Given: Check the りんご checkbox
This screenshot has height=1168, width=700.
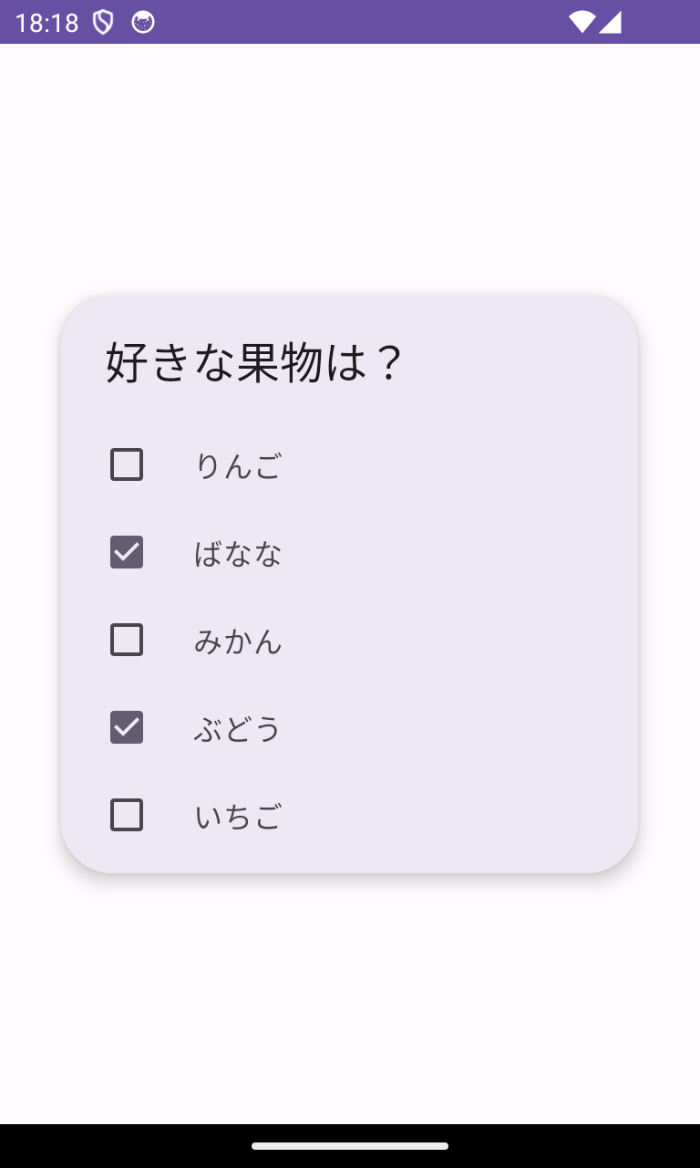Looking at the screenshot, I should pos(127,464).
